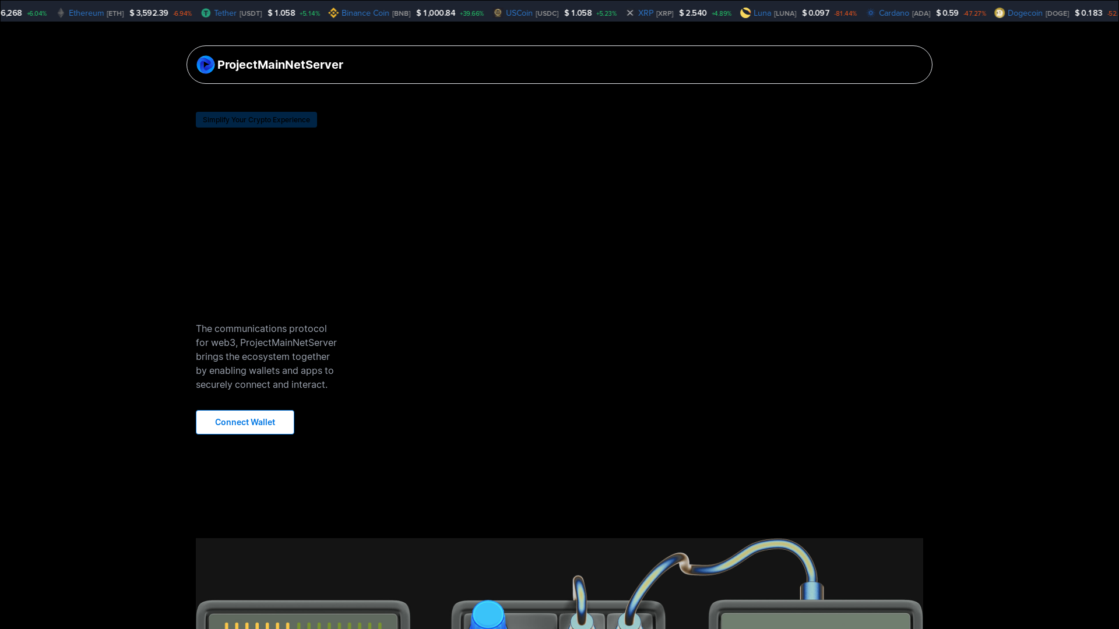The image size is (1119, 629).
Task: Select the XRP price $2.540
Action: 692,13
